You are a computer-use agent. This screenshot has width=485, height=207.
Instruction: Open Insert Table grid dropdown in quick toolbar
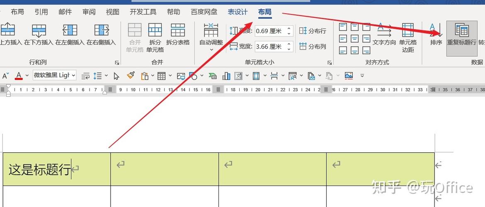pyautogui.click(x=170, y=75)
